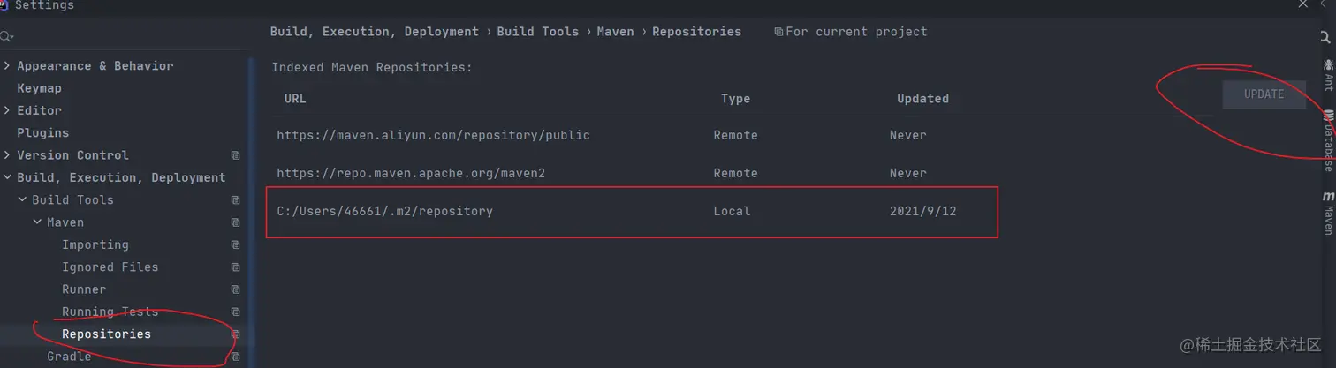Select Gradle under Build Tools
Image resolution: width=1336 pixels, height=368 pixels.
point(69,357)
